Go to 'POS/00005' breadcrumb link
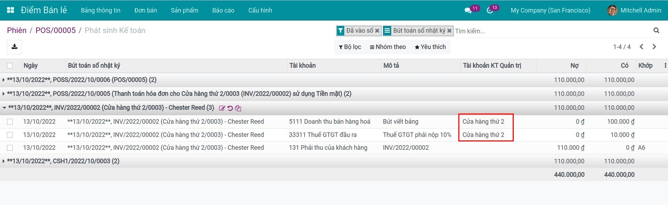The height and width of the screenshot is (205, 668). pyautogui.click(x=55, y=31)
